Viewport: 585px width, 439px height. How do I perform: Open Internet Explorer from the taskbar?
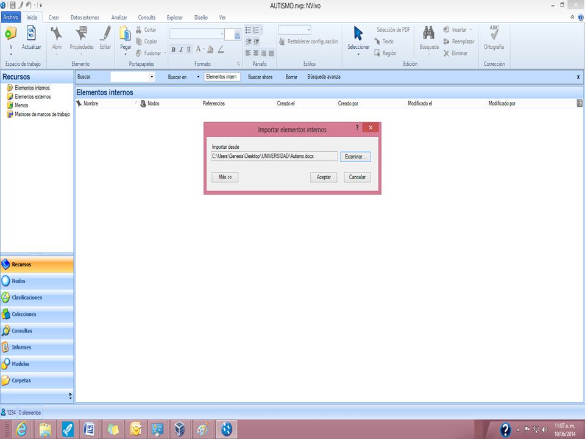(x=22, y=429)
